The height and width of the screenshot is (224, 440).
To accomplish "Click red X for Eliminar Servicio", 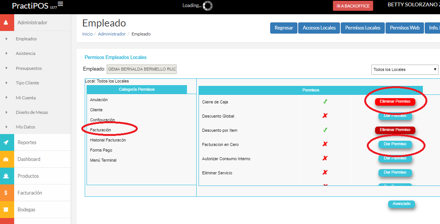I will (325, 172).
